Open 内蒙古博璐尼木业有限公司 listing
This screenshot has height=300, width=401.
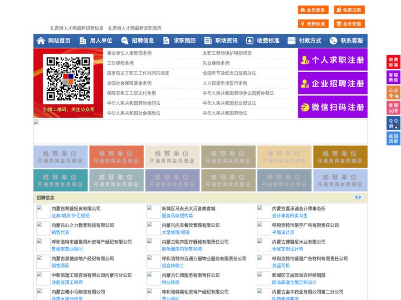[x=299, y=242]
